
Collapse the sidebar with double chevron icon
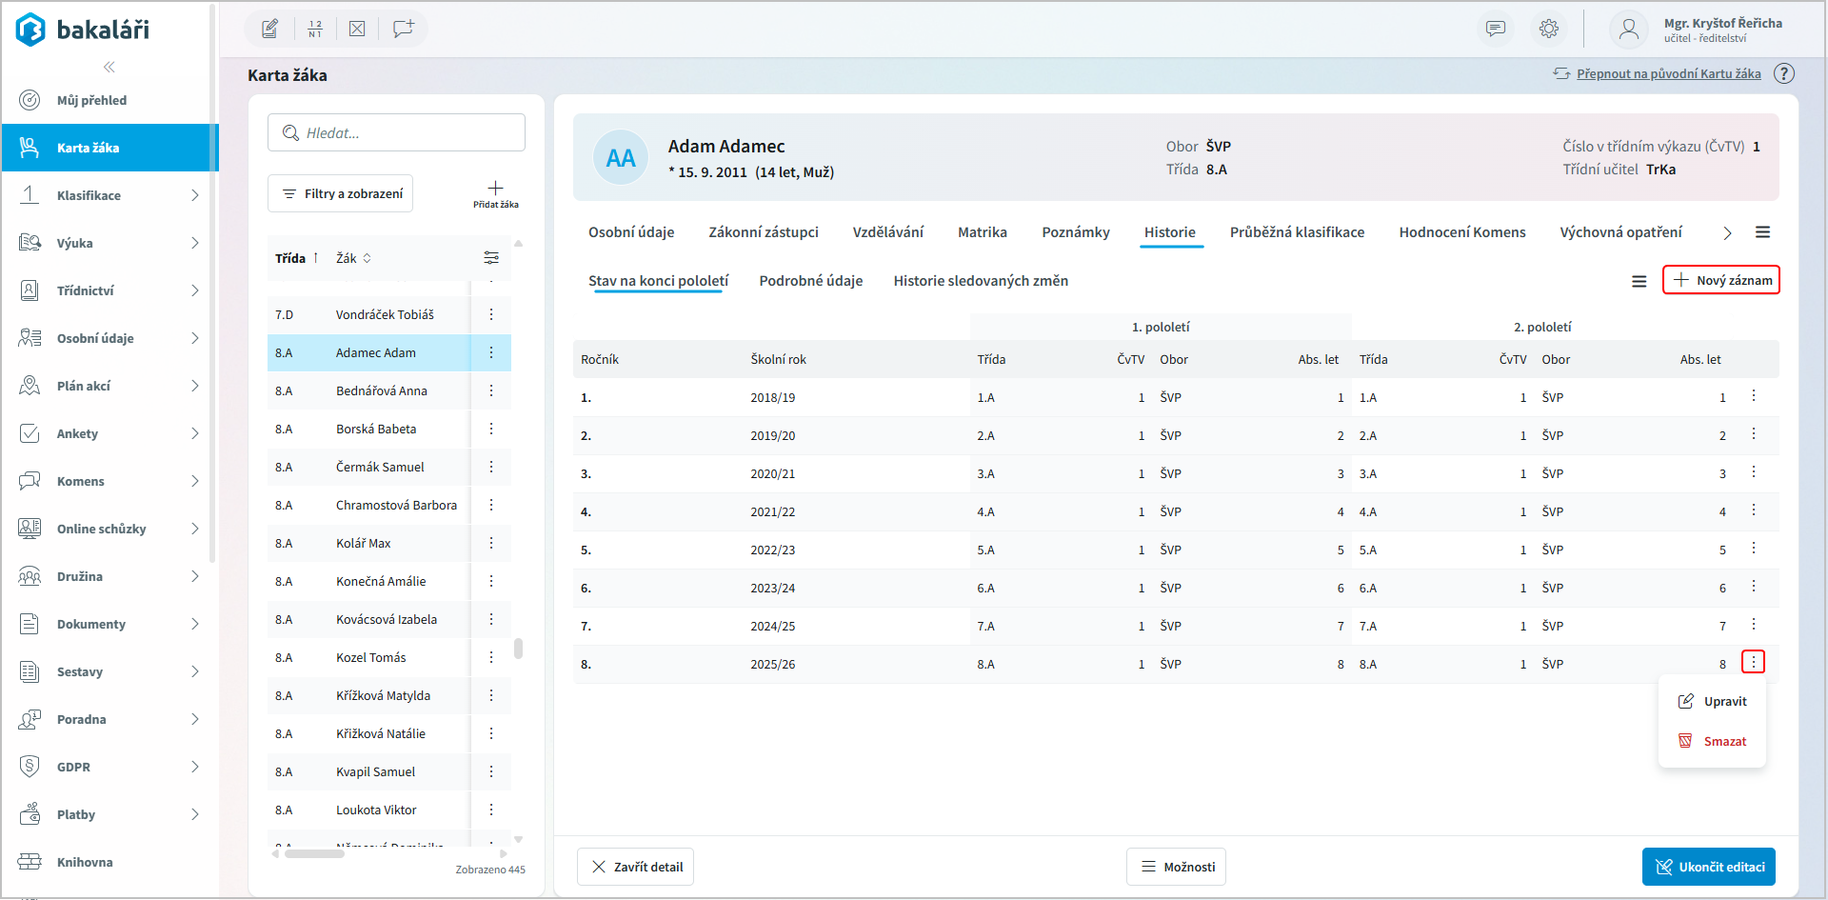click(x=109, y=67)
